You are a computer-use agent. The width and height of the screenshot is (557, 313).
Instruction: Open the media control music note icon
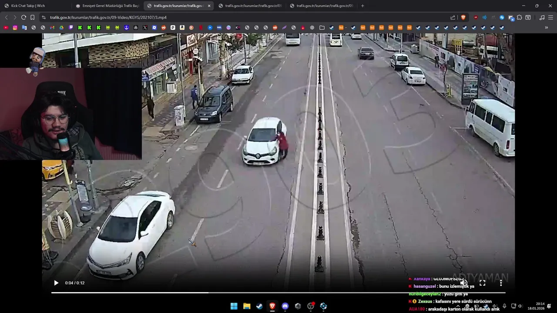coord(542,17)
